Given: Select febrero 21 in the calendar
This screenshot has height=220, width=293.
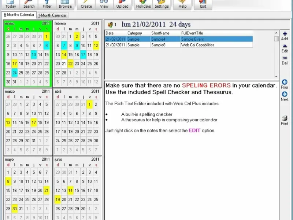Looking at the screenshot, I should (64, 63).
